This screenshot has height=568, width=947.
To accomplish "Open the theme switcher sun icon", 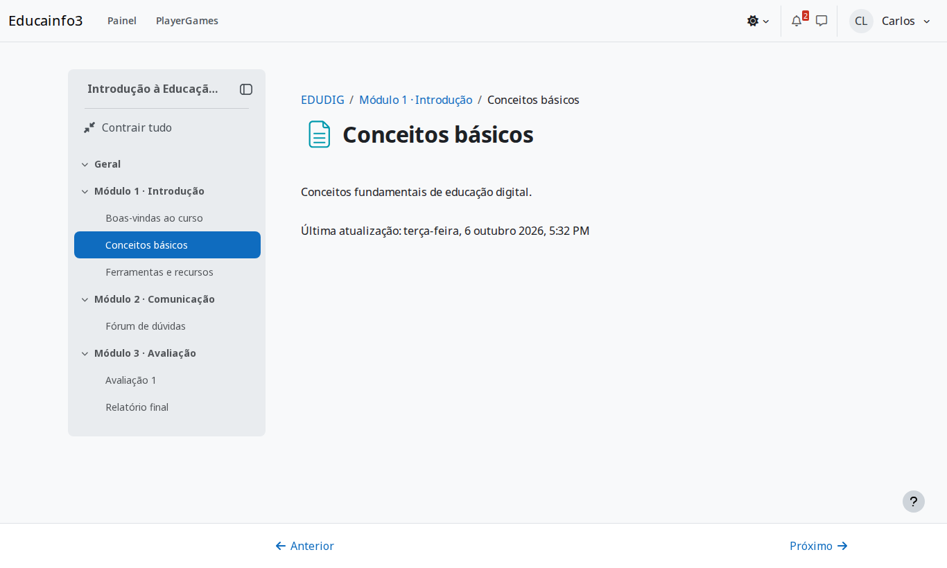I will [x=753, y=21].
